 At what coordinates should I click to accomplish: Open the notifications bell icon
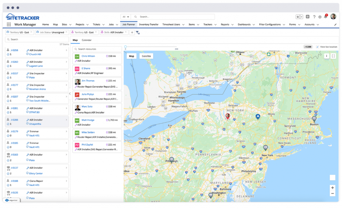pos(326,17)
